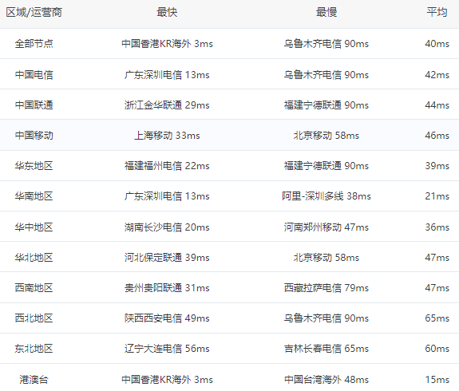This screenshot has width=459, height=391.
Task: Select the 华北地区 row label
Action: click(x=34, y=258)
